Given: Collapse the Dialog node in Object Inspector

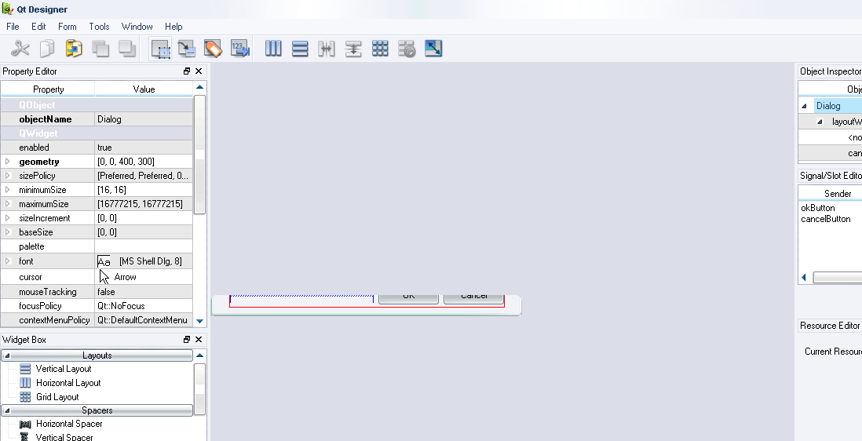Looking at the screenshot, I should [804, 106].
